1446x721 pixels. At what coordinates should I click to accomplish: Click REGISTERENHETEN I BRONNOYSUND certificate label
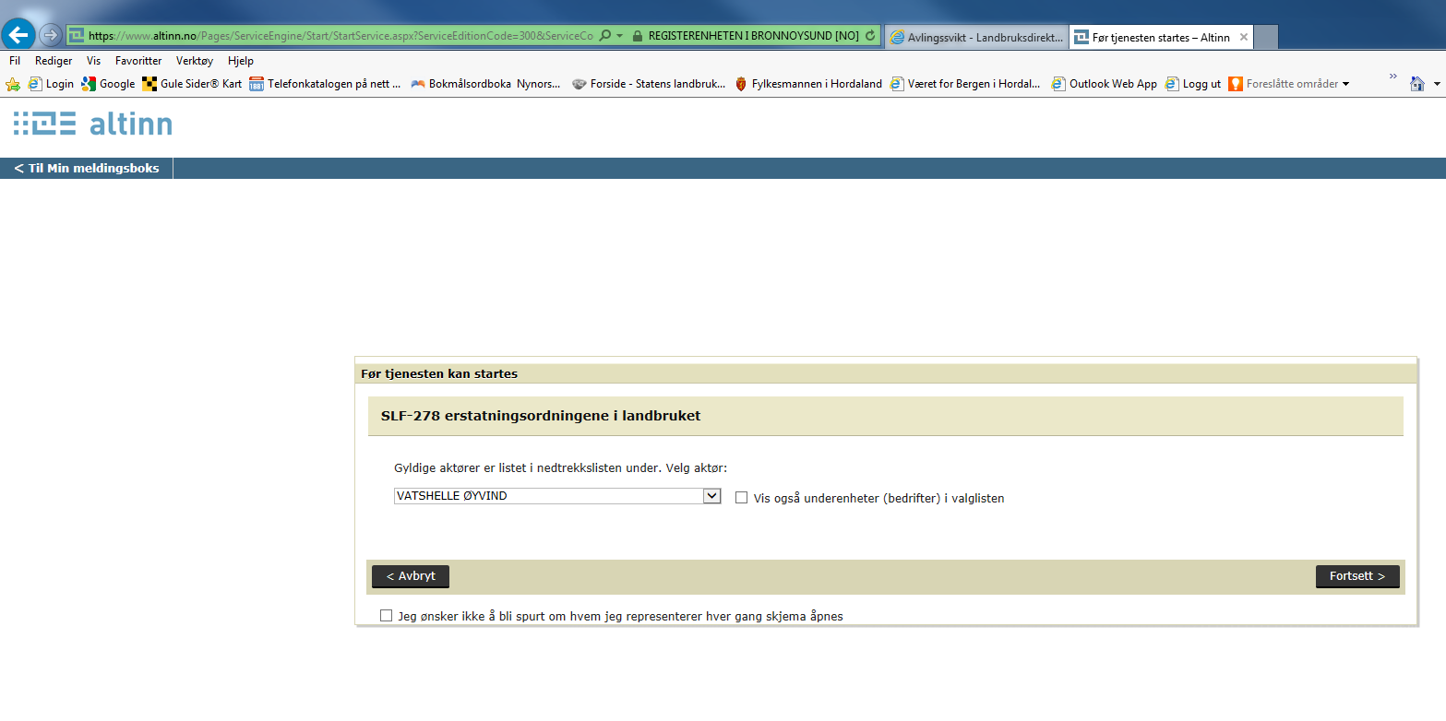pyautogui.click(x=753, y=36)
